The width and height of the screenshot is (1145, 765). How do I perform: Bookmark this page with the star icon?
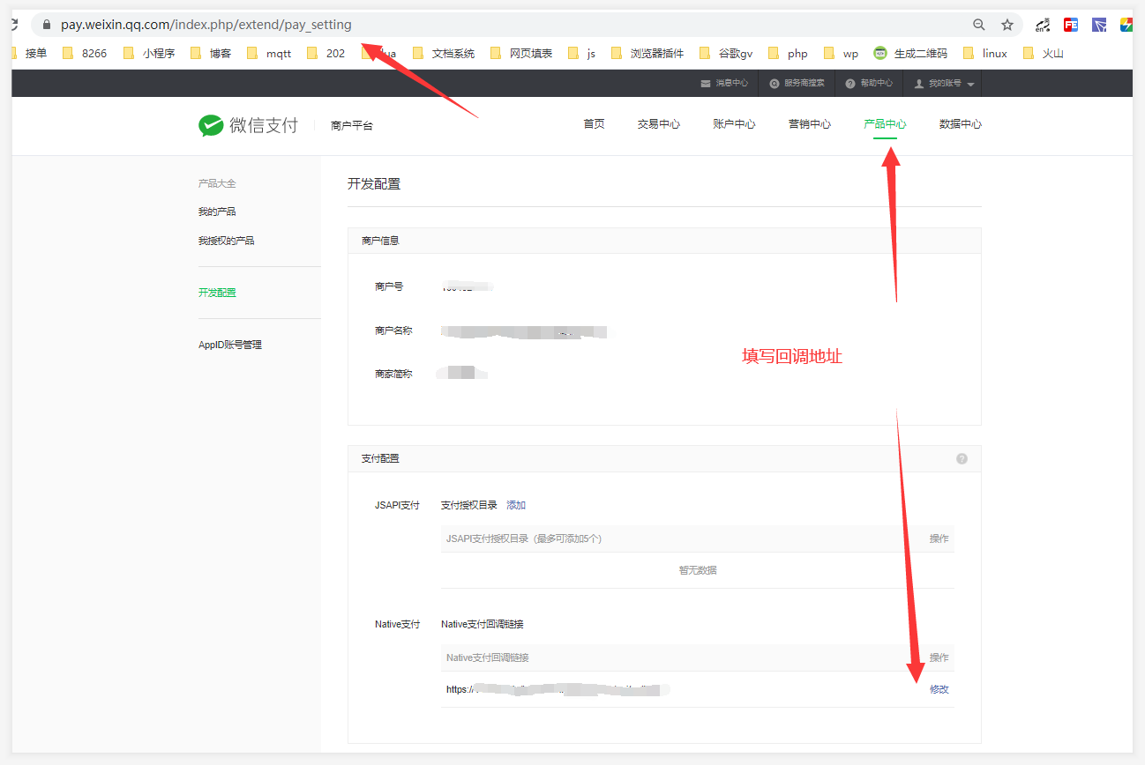tap(1007, 25)
